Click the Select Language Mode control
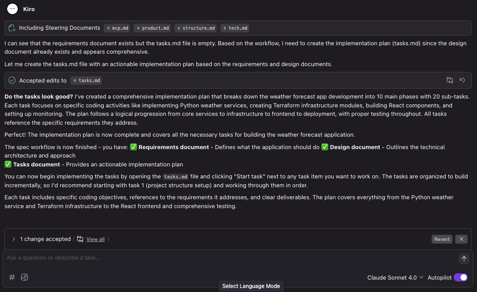477x292 pixels. (x=251, y=286)
